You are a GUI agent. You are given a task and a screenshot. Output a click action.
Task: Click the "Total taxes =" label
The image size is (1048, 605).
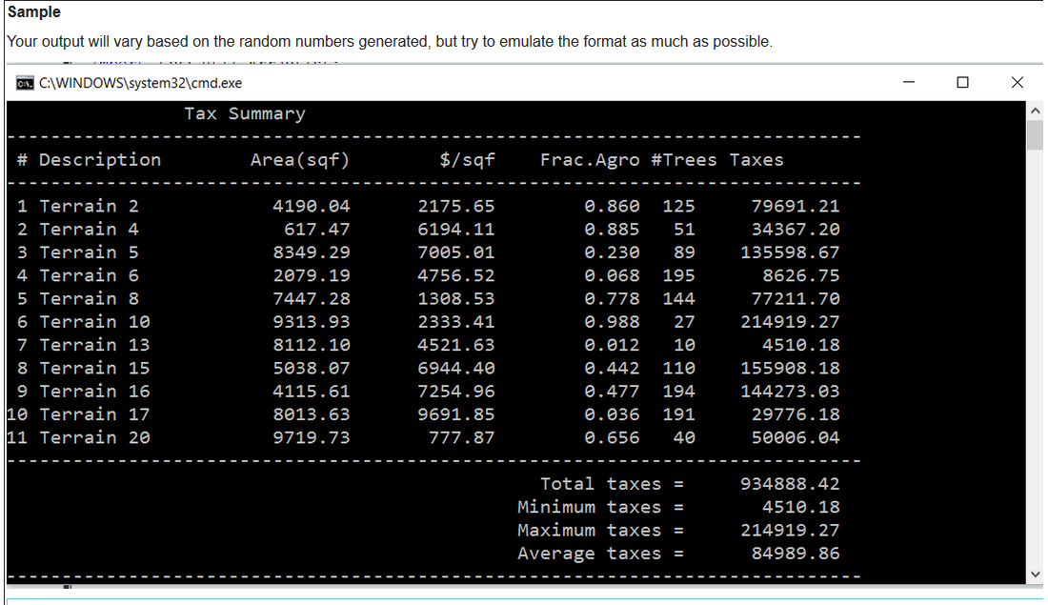point(612,484)
